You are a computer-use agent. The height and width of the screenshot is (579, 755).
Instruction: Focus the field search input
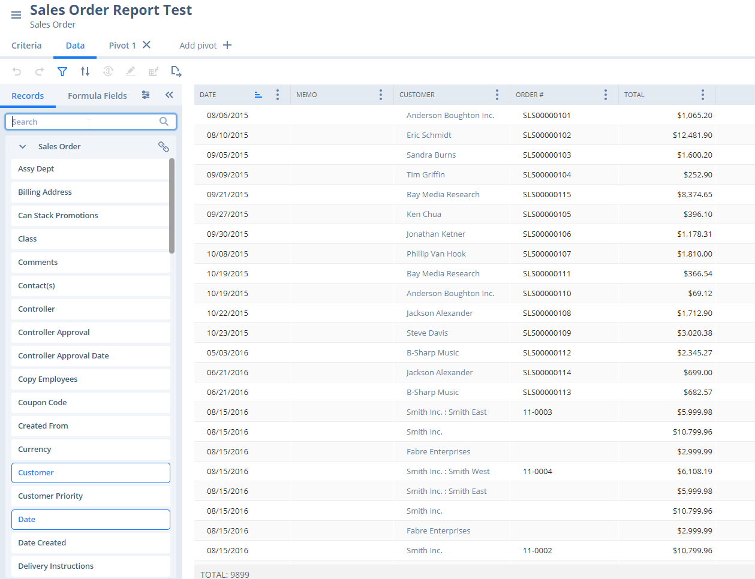90,122
